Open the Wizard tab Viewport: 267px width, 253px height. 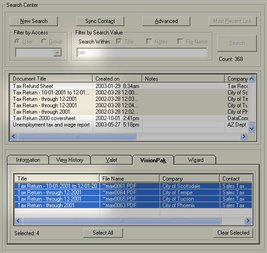pos(195,160)
